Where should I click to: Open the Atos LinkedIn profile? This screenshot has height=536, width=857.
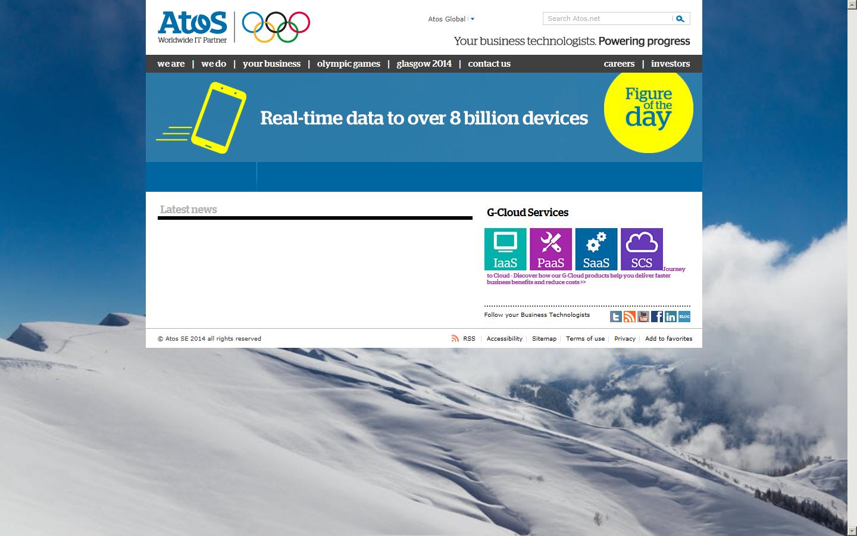(670, 316)
